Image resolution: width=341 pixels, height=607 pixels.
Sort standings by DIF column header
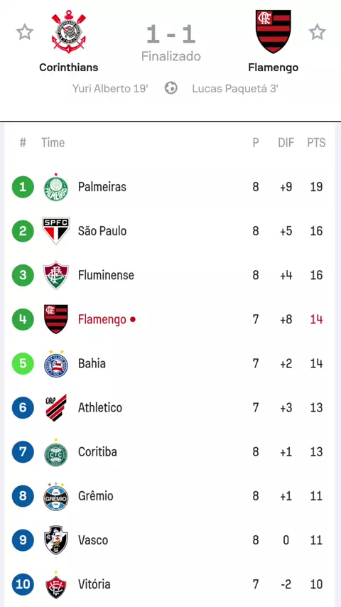click(x=286, y=142)
